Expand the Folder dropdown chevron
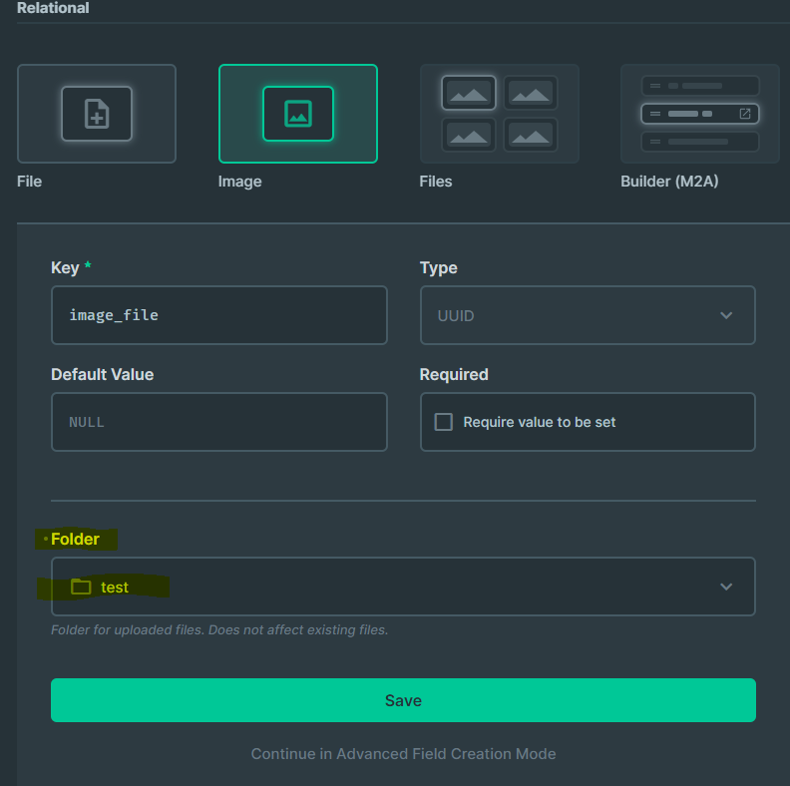The height and width of the screenshot is (786, 790). (x=726, y=587)
